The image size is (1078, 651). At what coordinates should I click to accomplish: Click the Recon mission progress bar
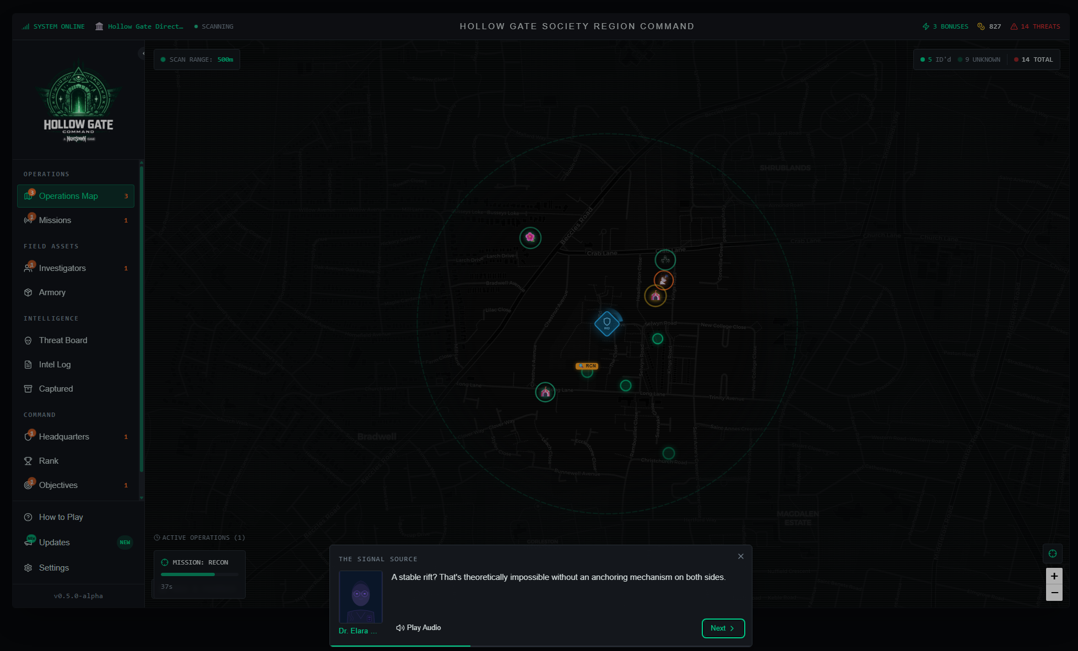[x=199, y=574]
